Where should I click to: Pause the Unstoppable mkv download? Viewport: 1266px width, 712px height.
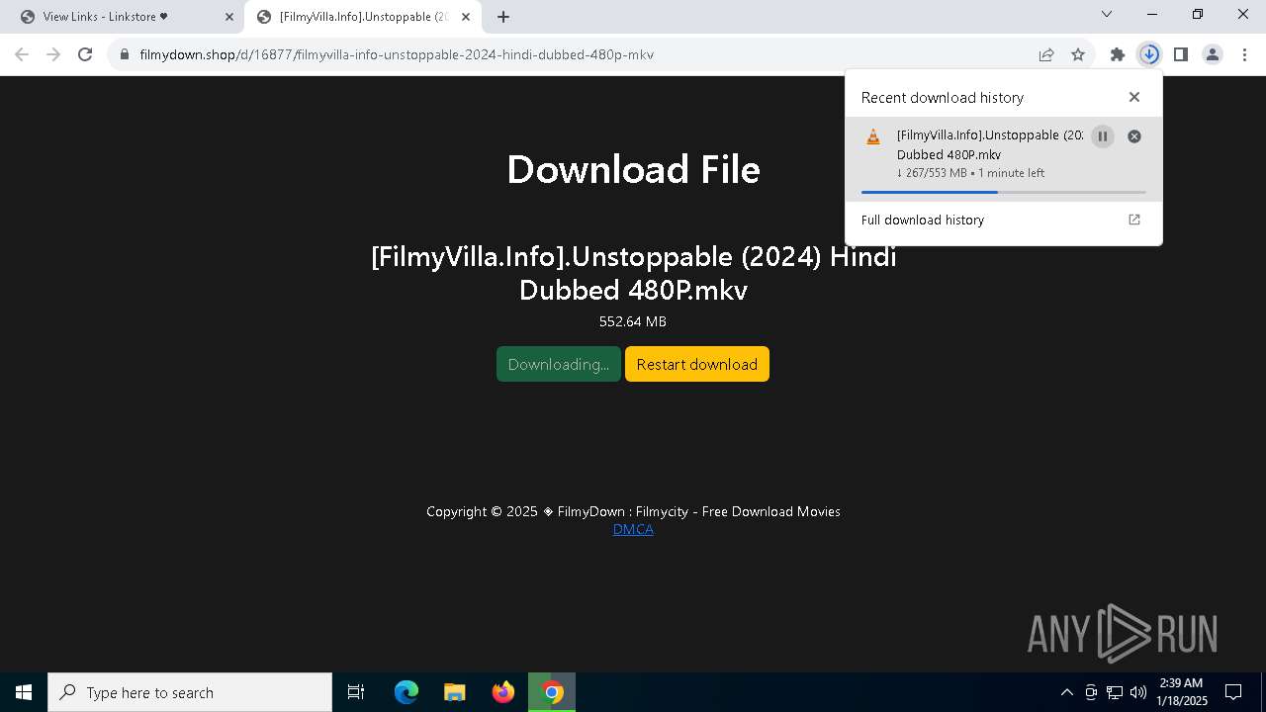click(x=1103, y=136)
